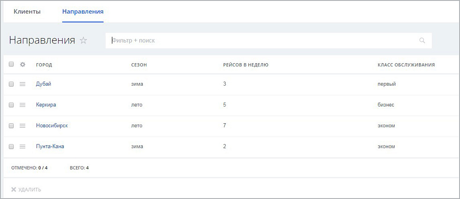Click the search magnifier icon
Viewport: 460px width, 199px height.
pos(422,40)
